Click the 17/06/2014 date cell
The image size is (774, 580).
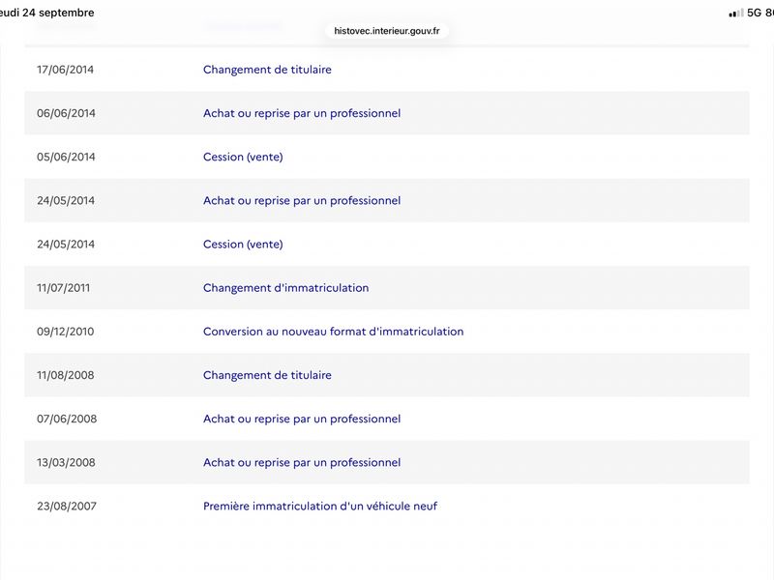65,70
